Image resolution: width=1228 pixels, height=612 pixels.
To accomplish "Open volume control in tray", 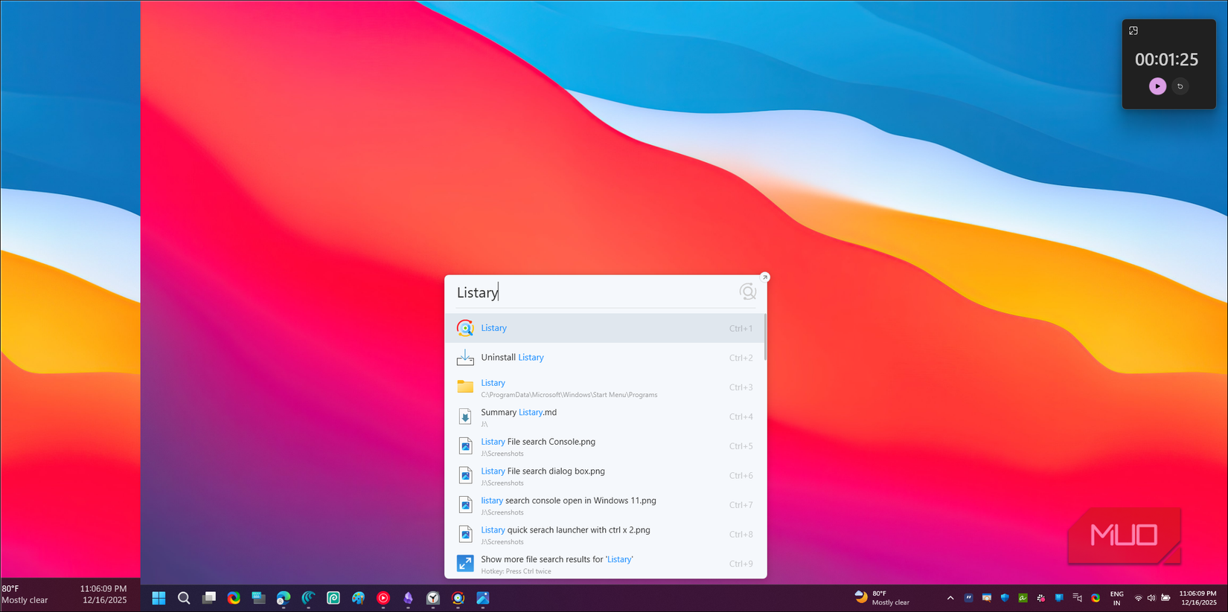I will [x=1151, y=598].
